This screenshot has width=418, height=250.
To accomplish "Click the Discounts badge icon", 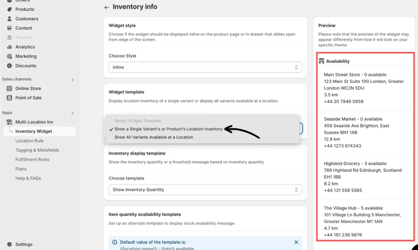I will point(9,66).
